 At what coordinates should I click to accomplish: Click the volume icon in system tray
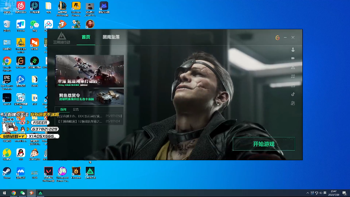pos(321,193)
